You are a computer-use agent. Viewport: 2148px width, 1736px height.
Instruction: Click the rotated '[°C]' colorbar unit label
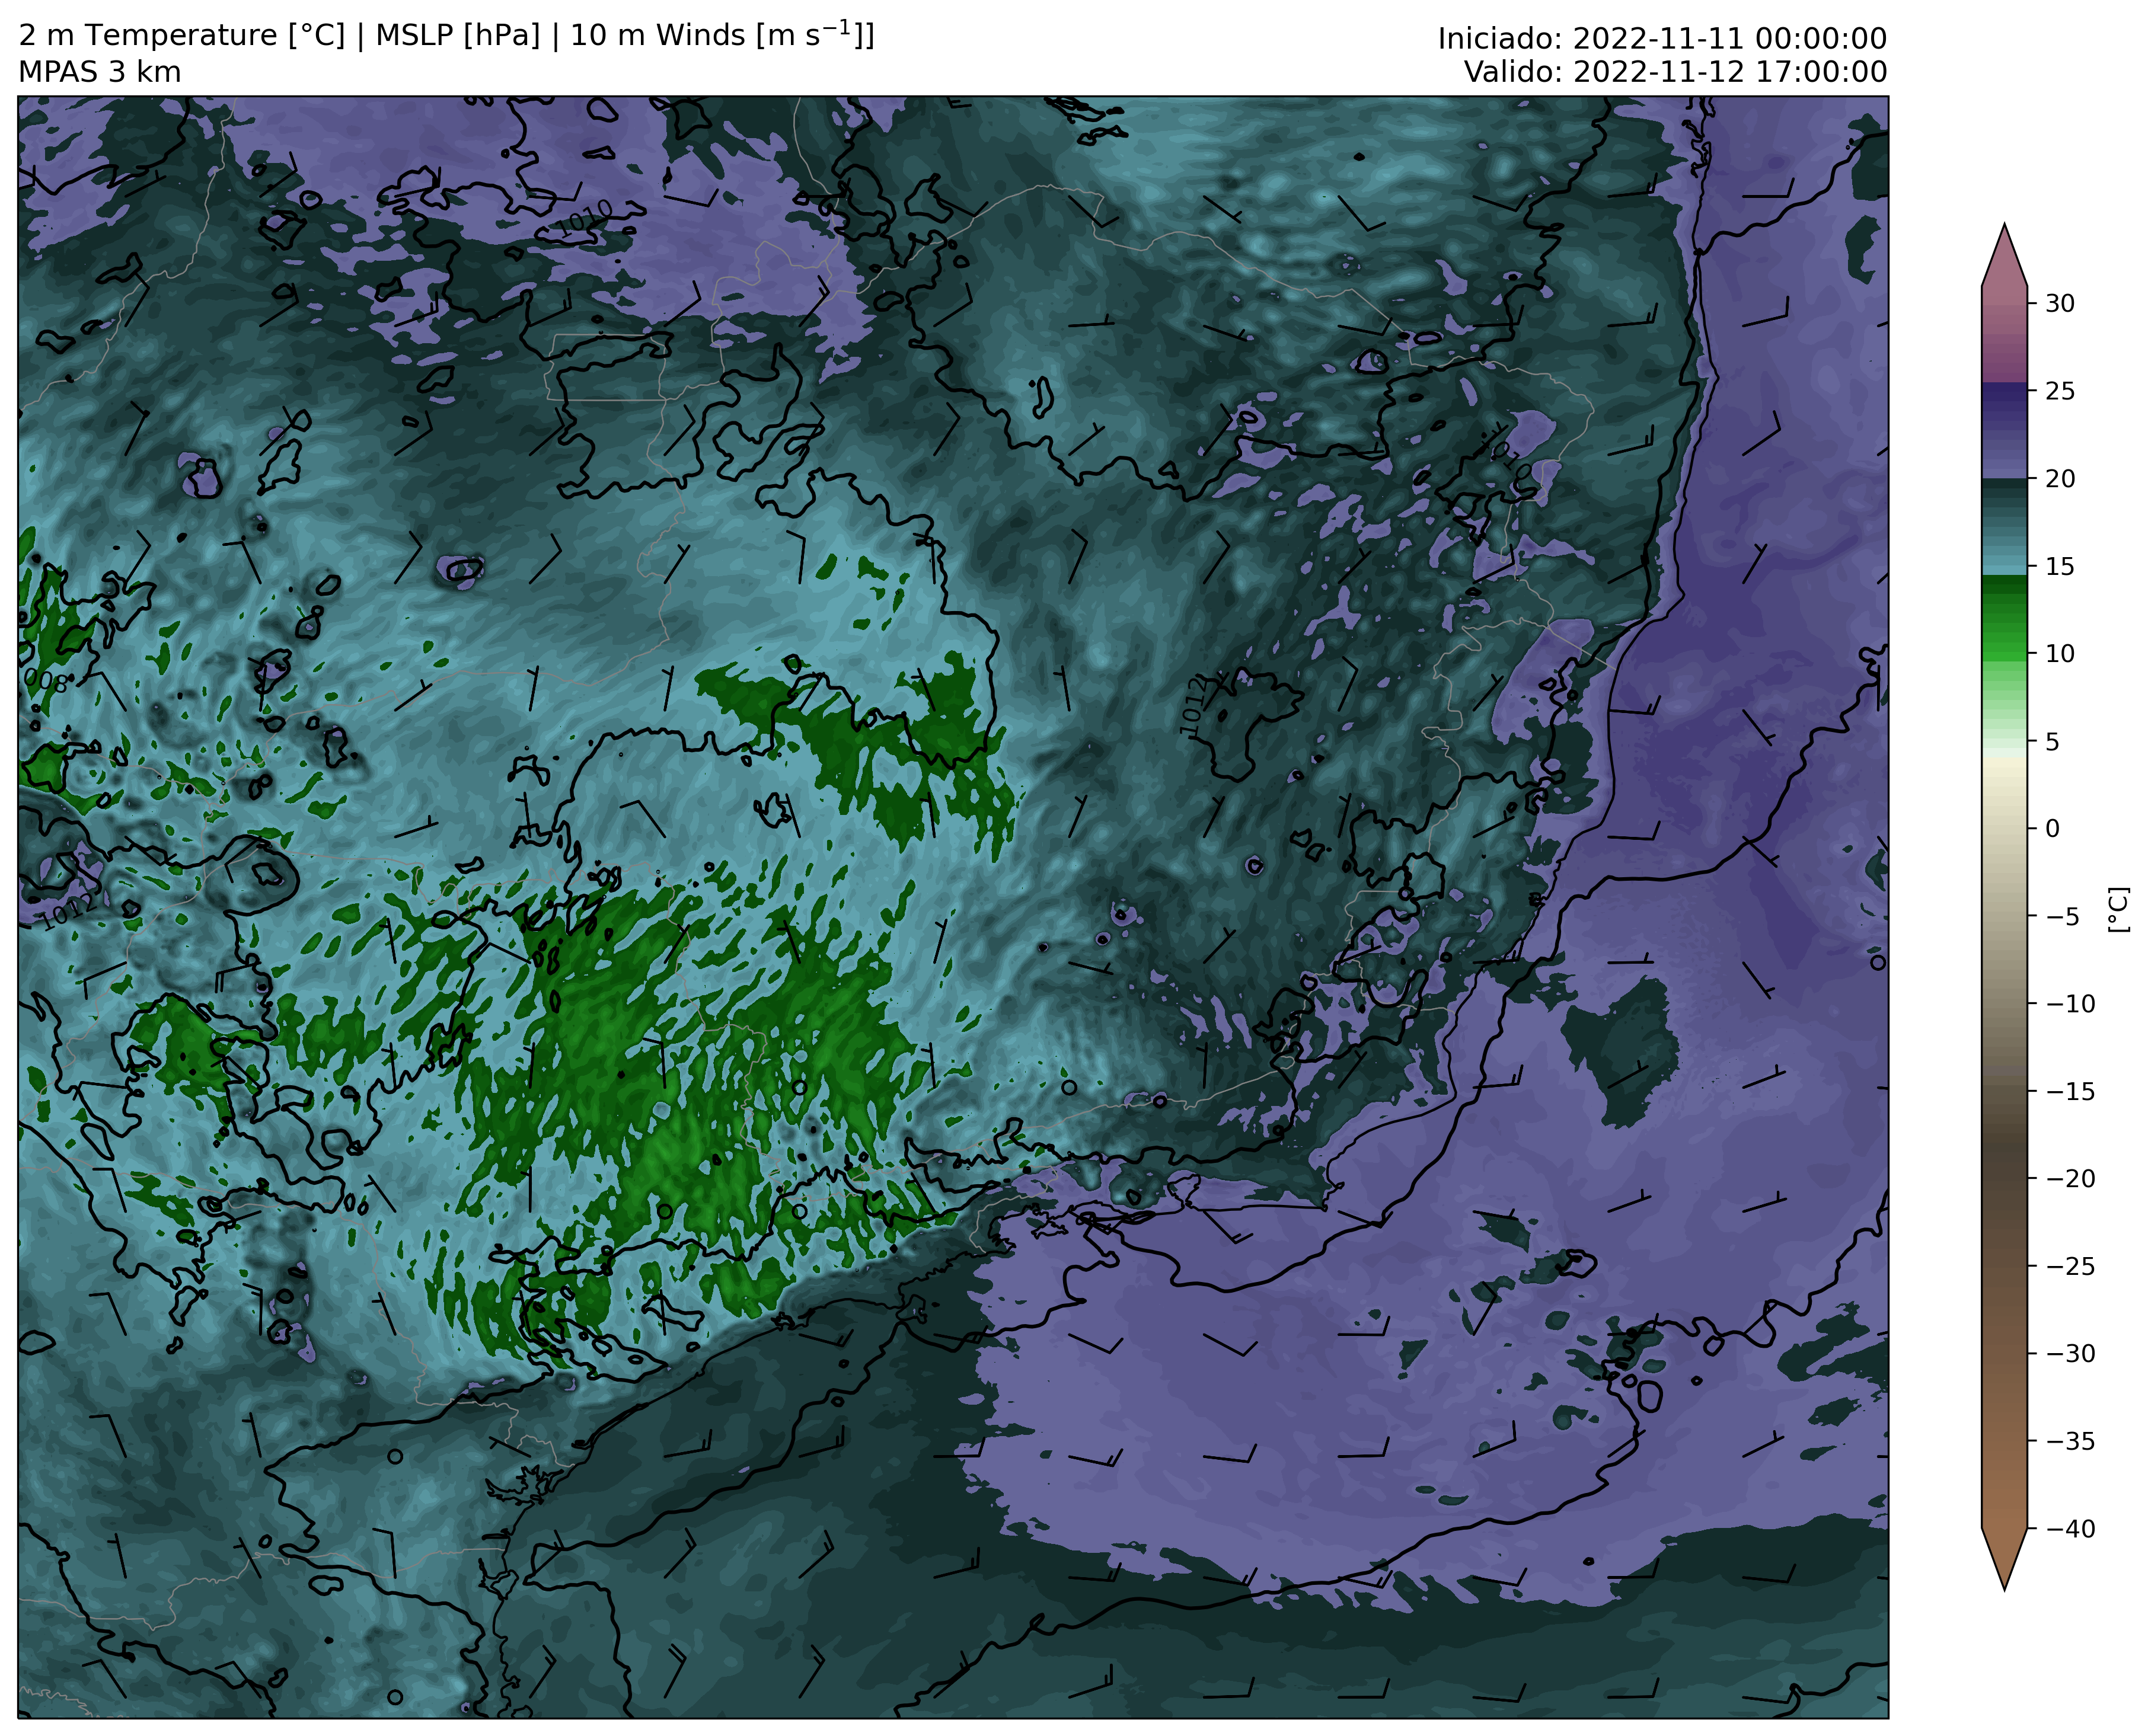point(2118,910)
